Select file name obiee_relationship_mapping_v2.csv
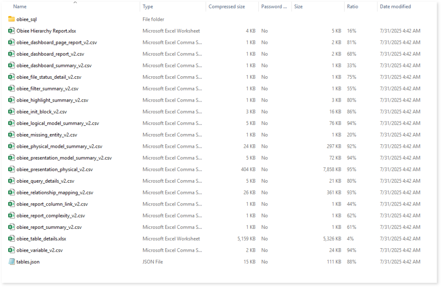The width and height of the screenshot is (441, 287). (x=55, y=193)
